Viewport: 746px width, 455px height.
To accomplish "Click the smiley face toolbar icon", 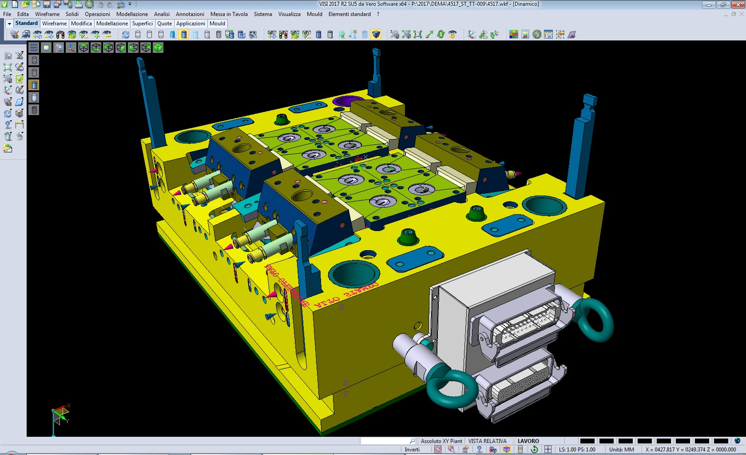I will click(452, 35).
